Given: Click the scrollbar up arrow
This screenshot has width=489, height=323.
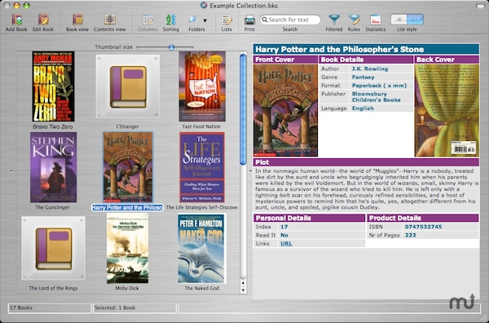Looking at the screenshot, I should (243, 283).
